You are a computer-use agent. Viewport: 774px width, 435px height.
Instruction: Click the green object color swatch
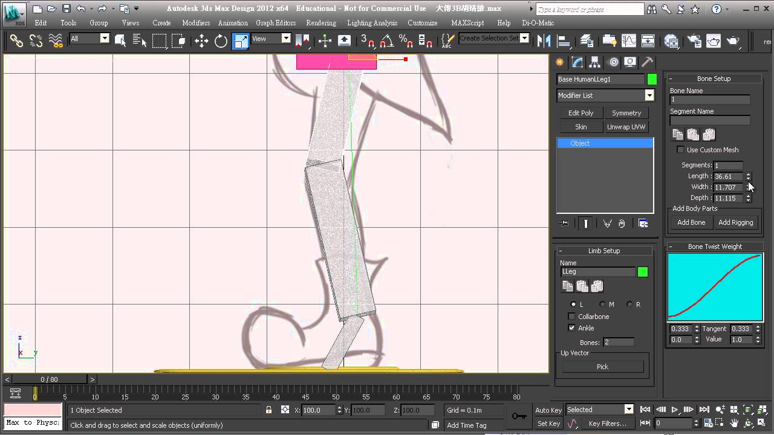click(652, 79)
